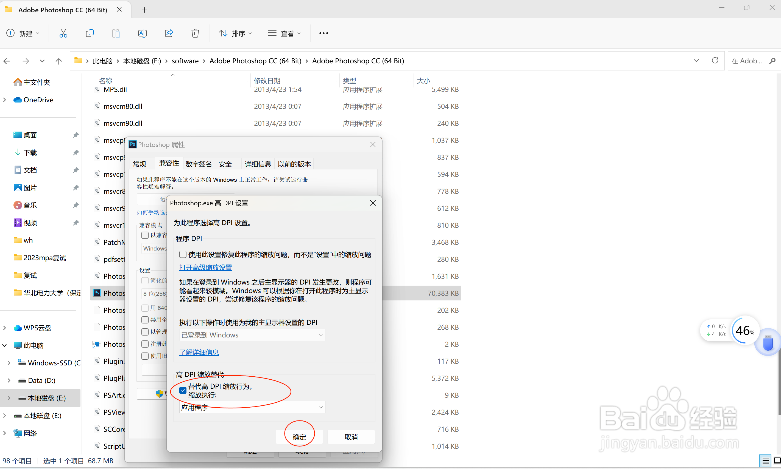
Task: Open WPS云盘 in the sidebar
Action: point(32,328)
